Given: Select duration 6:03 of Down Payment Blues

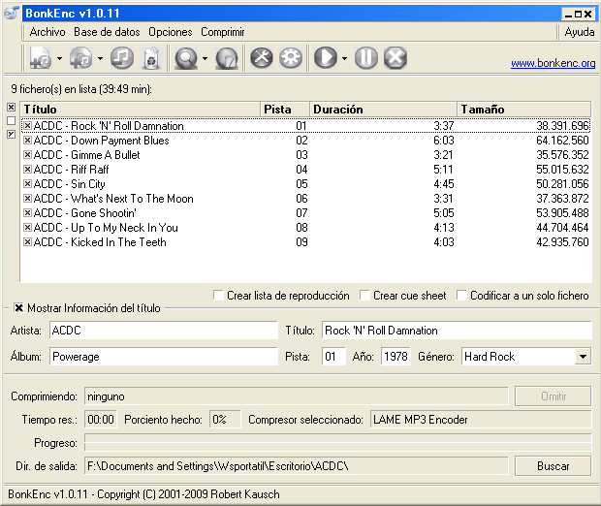Looking at the screenshot, I should click(x=444, y=141).
